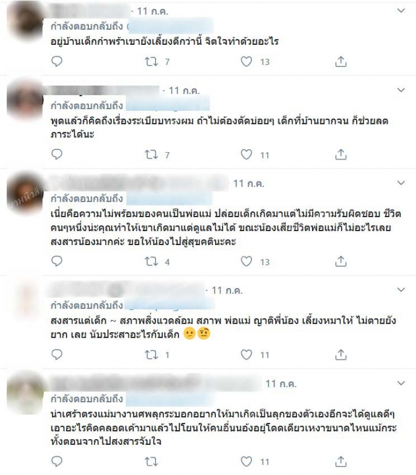
Task: Reply to the orphanage comment tweet
Action: 57,61
